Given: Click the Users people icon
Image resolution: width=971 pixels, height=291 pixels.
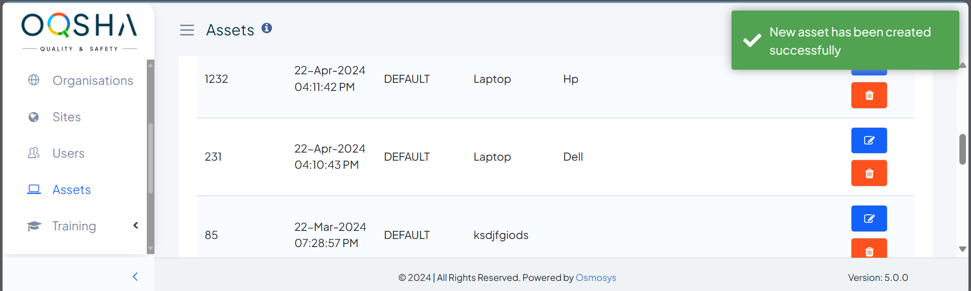Looking at the screenshot, I should click(x=34, y=153).
